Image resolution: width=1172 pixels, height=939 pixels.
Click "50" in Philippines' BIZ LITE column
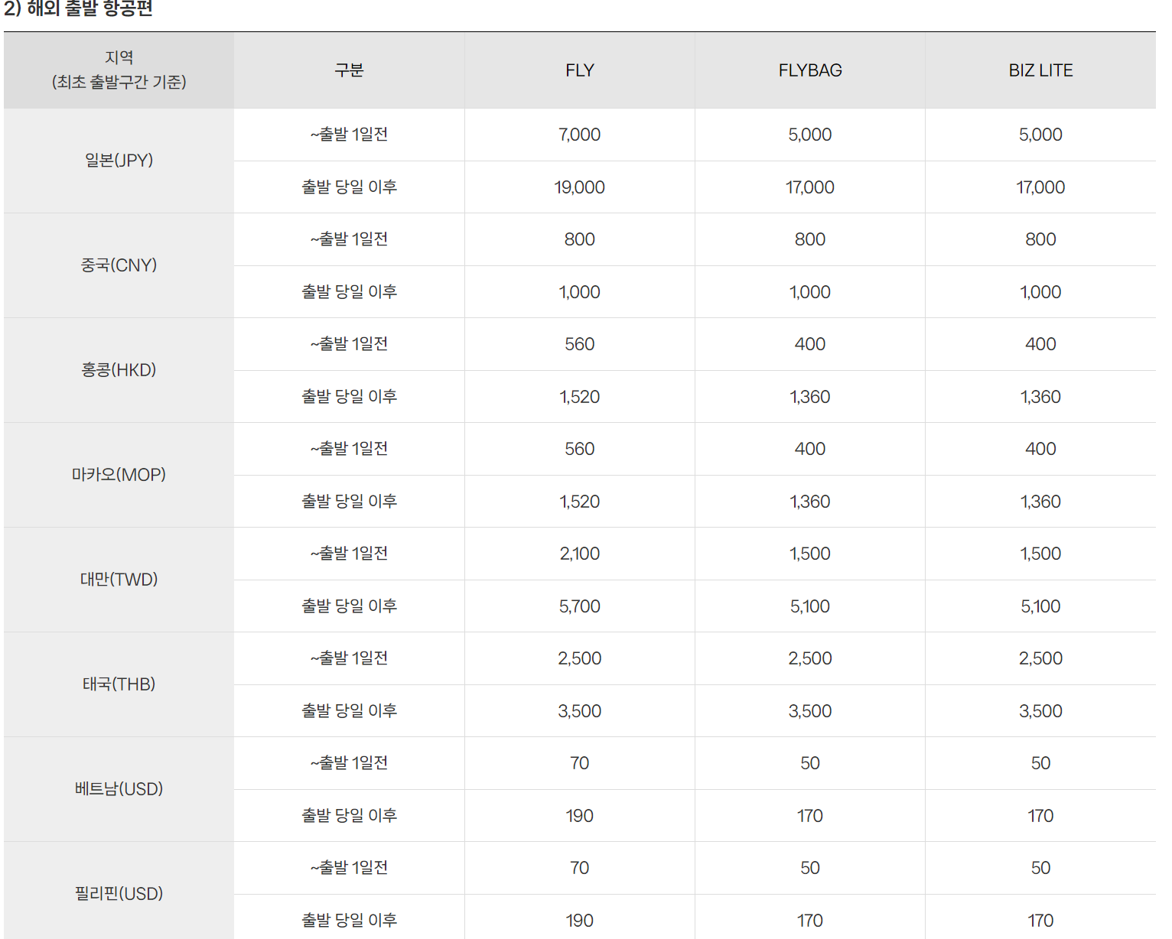tap(1040, 868)
